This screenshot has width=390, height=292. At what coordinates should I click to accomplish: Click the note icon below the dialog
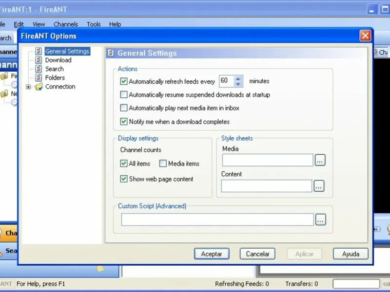click(100, 269)
